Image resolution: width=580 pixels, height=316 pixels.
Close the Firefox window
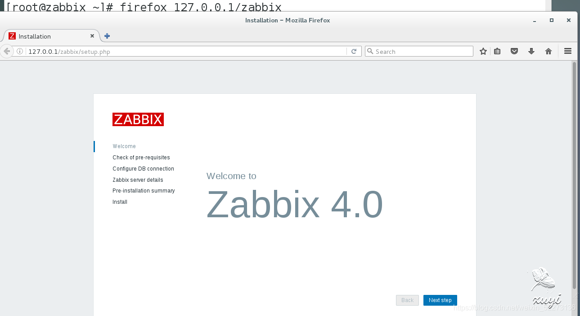pos(569,20)
